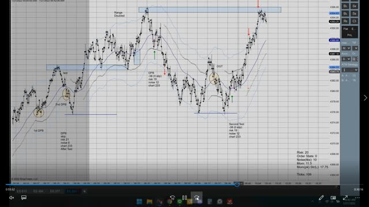
Task: Click the '2nd DPB' chart annotation
Action: tap(61, 104)
